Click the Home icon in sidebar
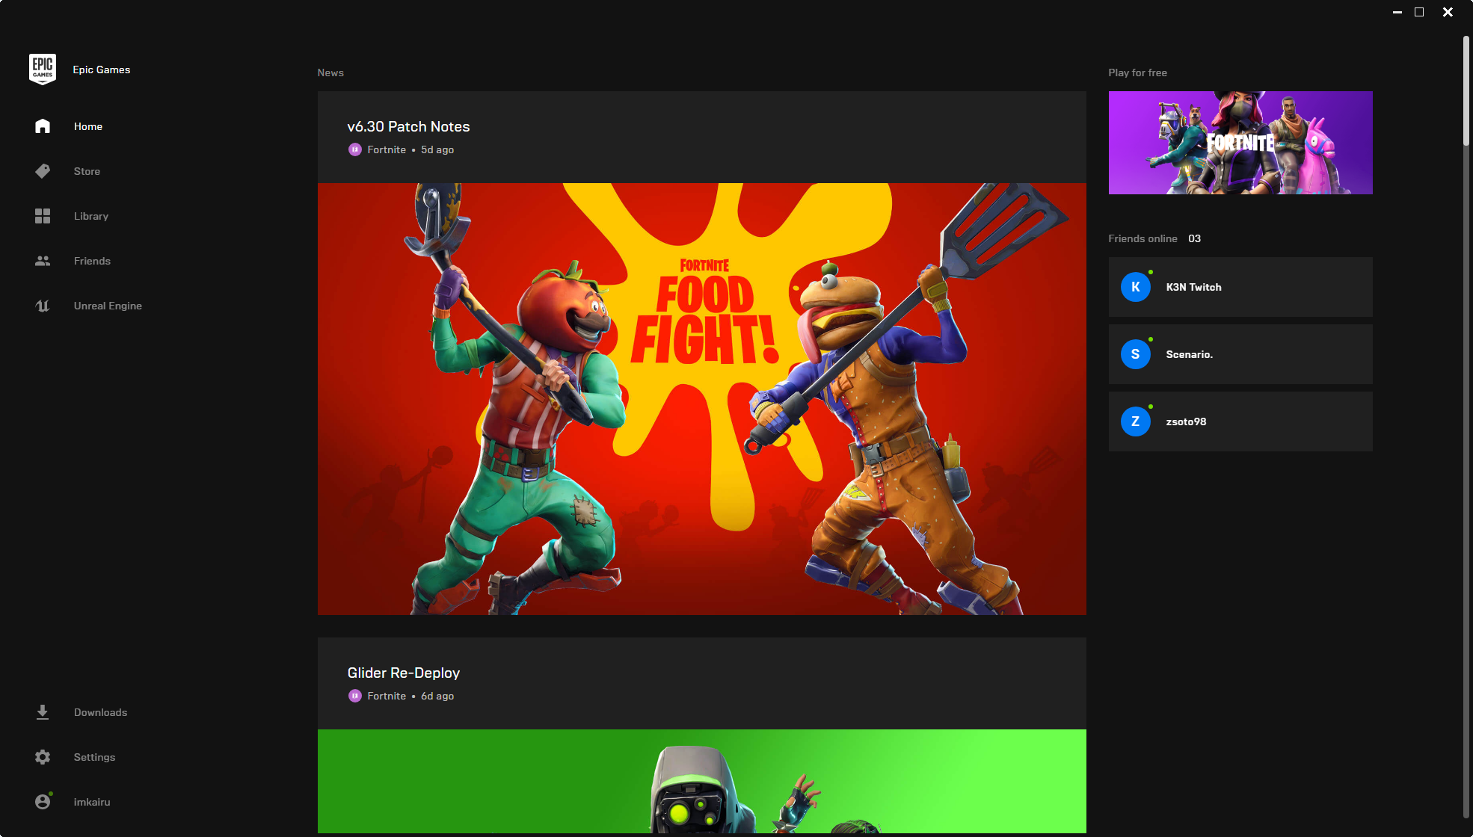This screenshot has width=1473, height=837. click(x=43, y=126)
